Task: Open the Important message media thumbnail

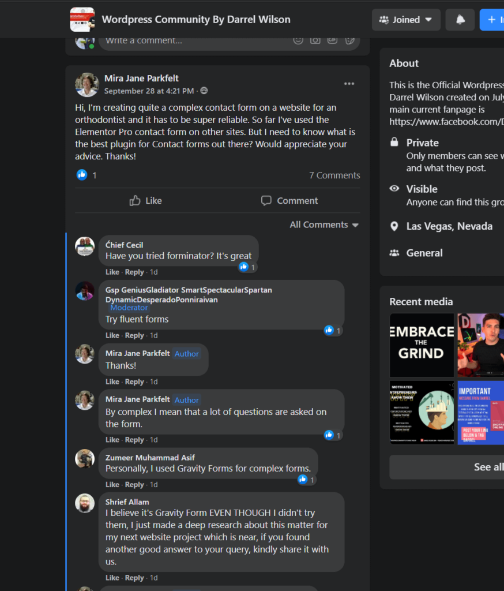Action: (x=481, y=413)
